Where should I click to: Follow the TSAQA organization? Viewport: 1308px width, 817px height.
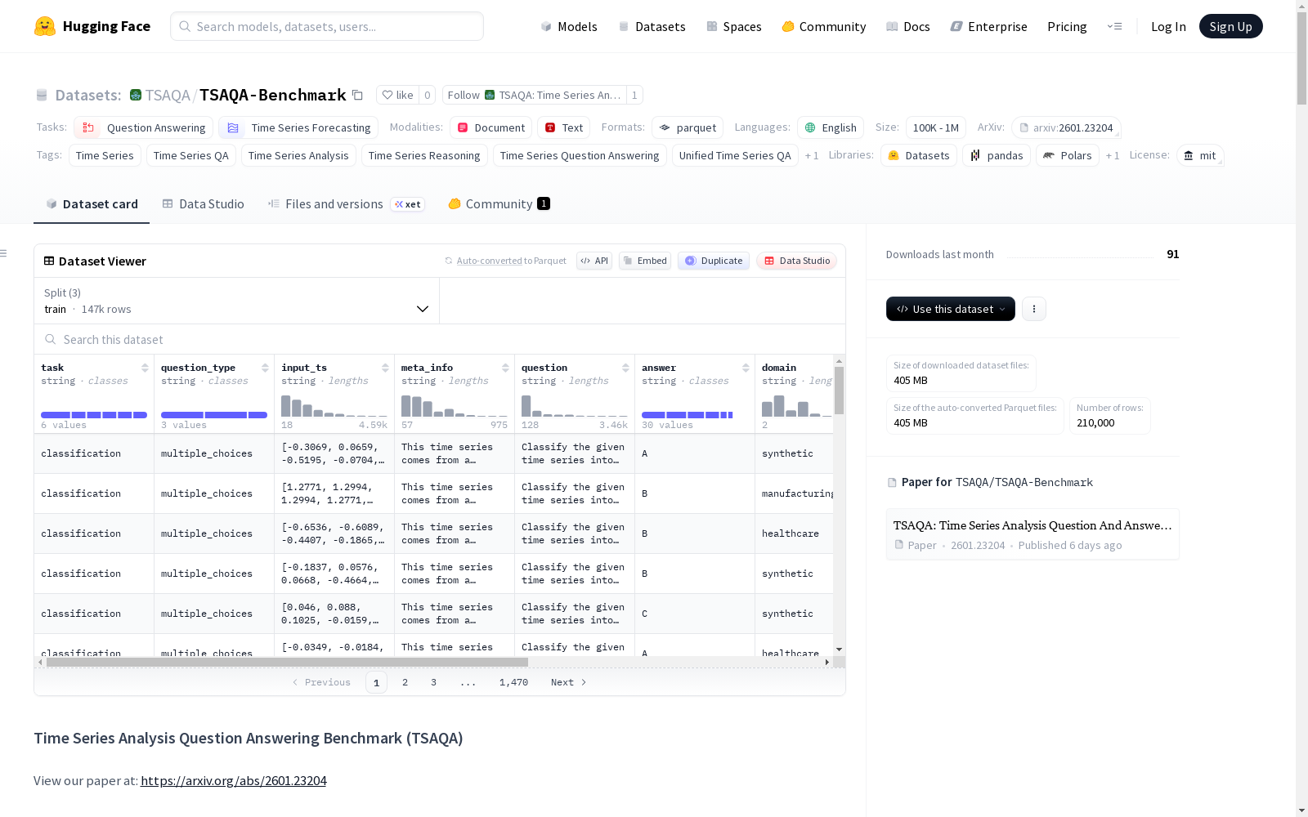tap(535, 95)
